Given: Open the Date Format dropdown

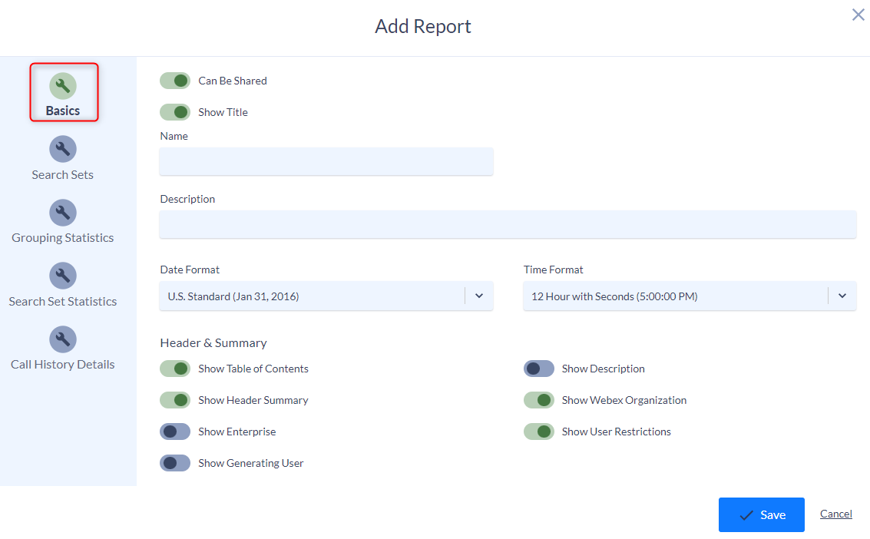Looking at the screenshot, I should [326, 296].
